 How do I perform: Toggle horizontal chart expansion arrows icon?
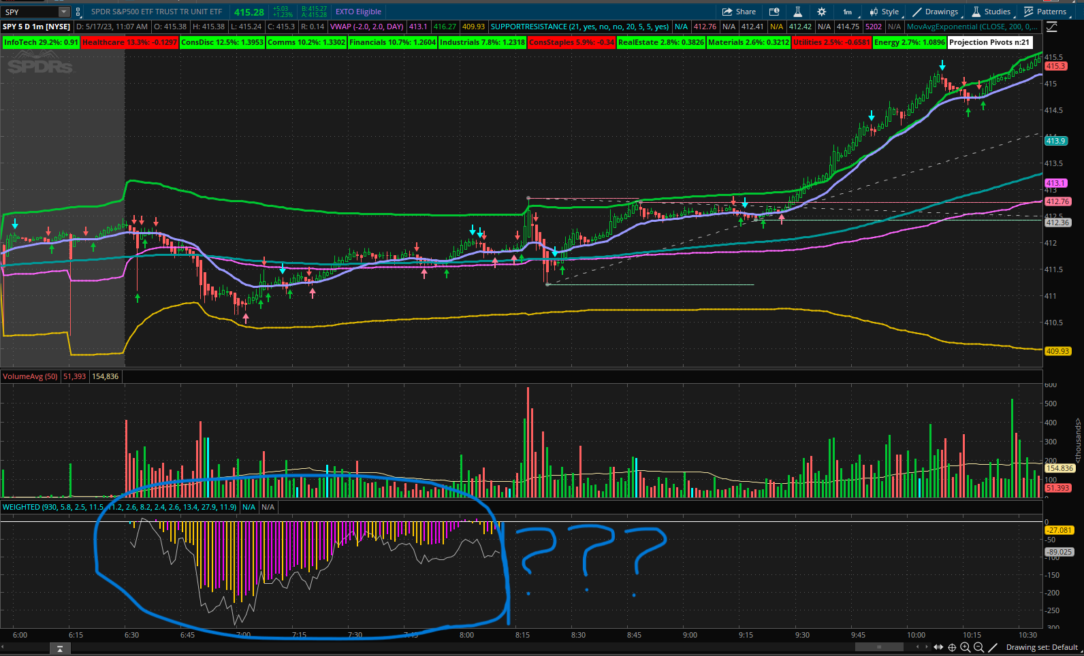coord(938,647)
